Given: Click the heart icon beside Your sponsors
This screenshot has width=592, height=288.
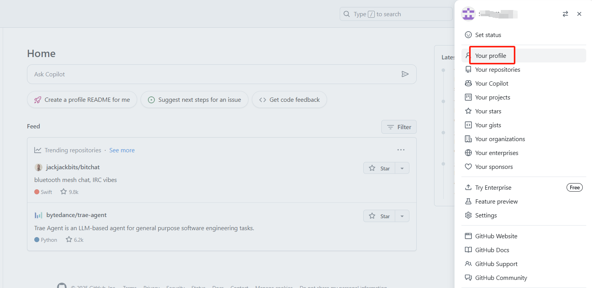Looking at the screenshot, I should tap(468, 167).
